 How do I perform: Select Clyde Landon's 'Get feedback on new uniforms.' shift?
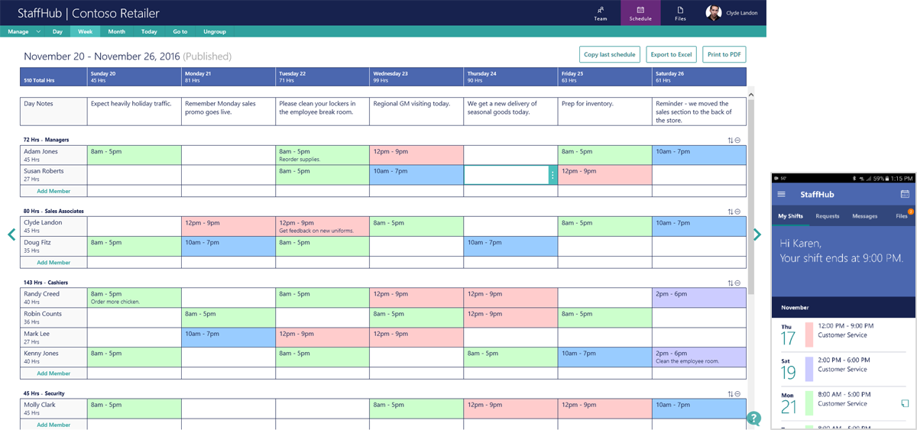pyautogui.click(x=322, y=226)
